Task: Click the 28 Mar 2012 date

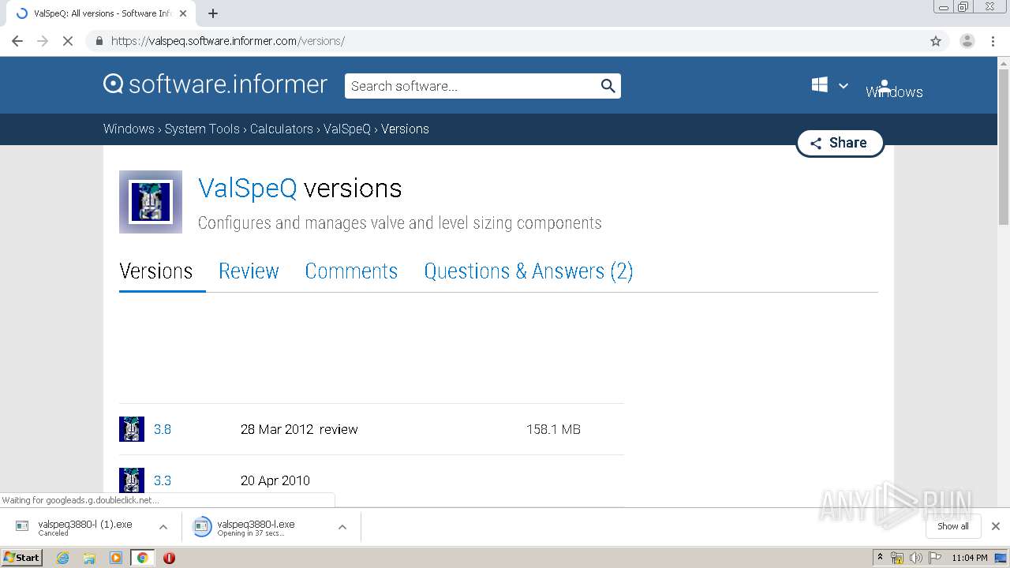Action: [x=277, y=429]
